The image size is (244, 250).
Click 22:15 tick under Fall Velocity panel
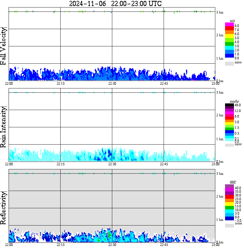pyautogui.click(x=60, y=84)
